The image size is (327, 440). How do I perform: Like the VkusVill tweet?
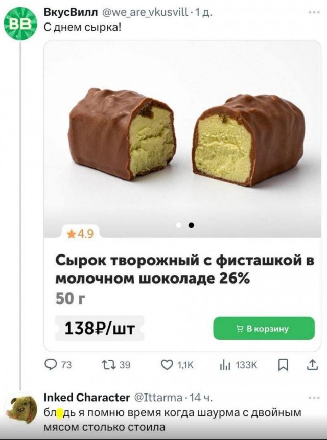click(167, 364)
